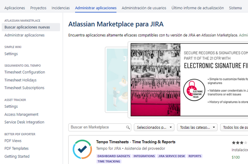The width and height of the screenshot is (248, 164).
Task: Open Asistencia del proveedor link
Action: click(145, 148)
